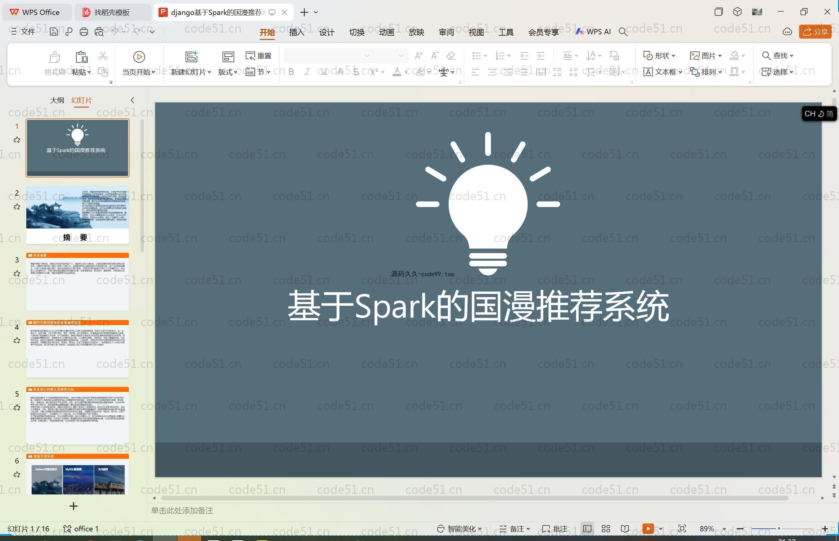The image size is (839, 541).
Task: Click the Format Painter icon
Action: pos(55,57)
